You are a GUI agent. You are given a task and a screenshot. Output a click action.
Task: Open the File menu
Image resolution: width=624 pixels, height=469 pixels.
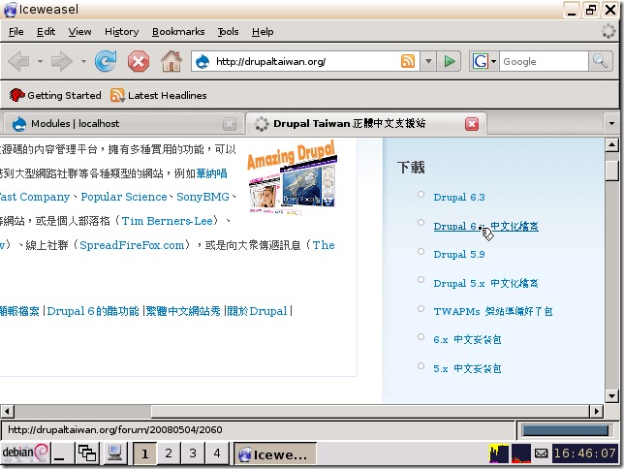point(16,31)
